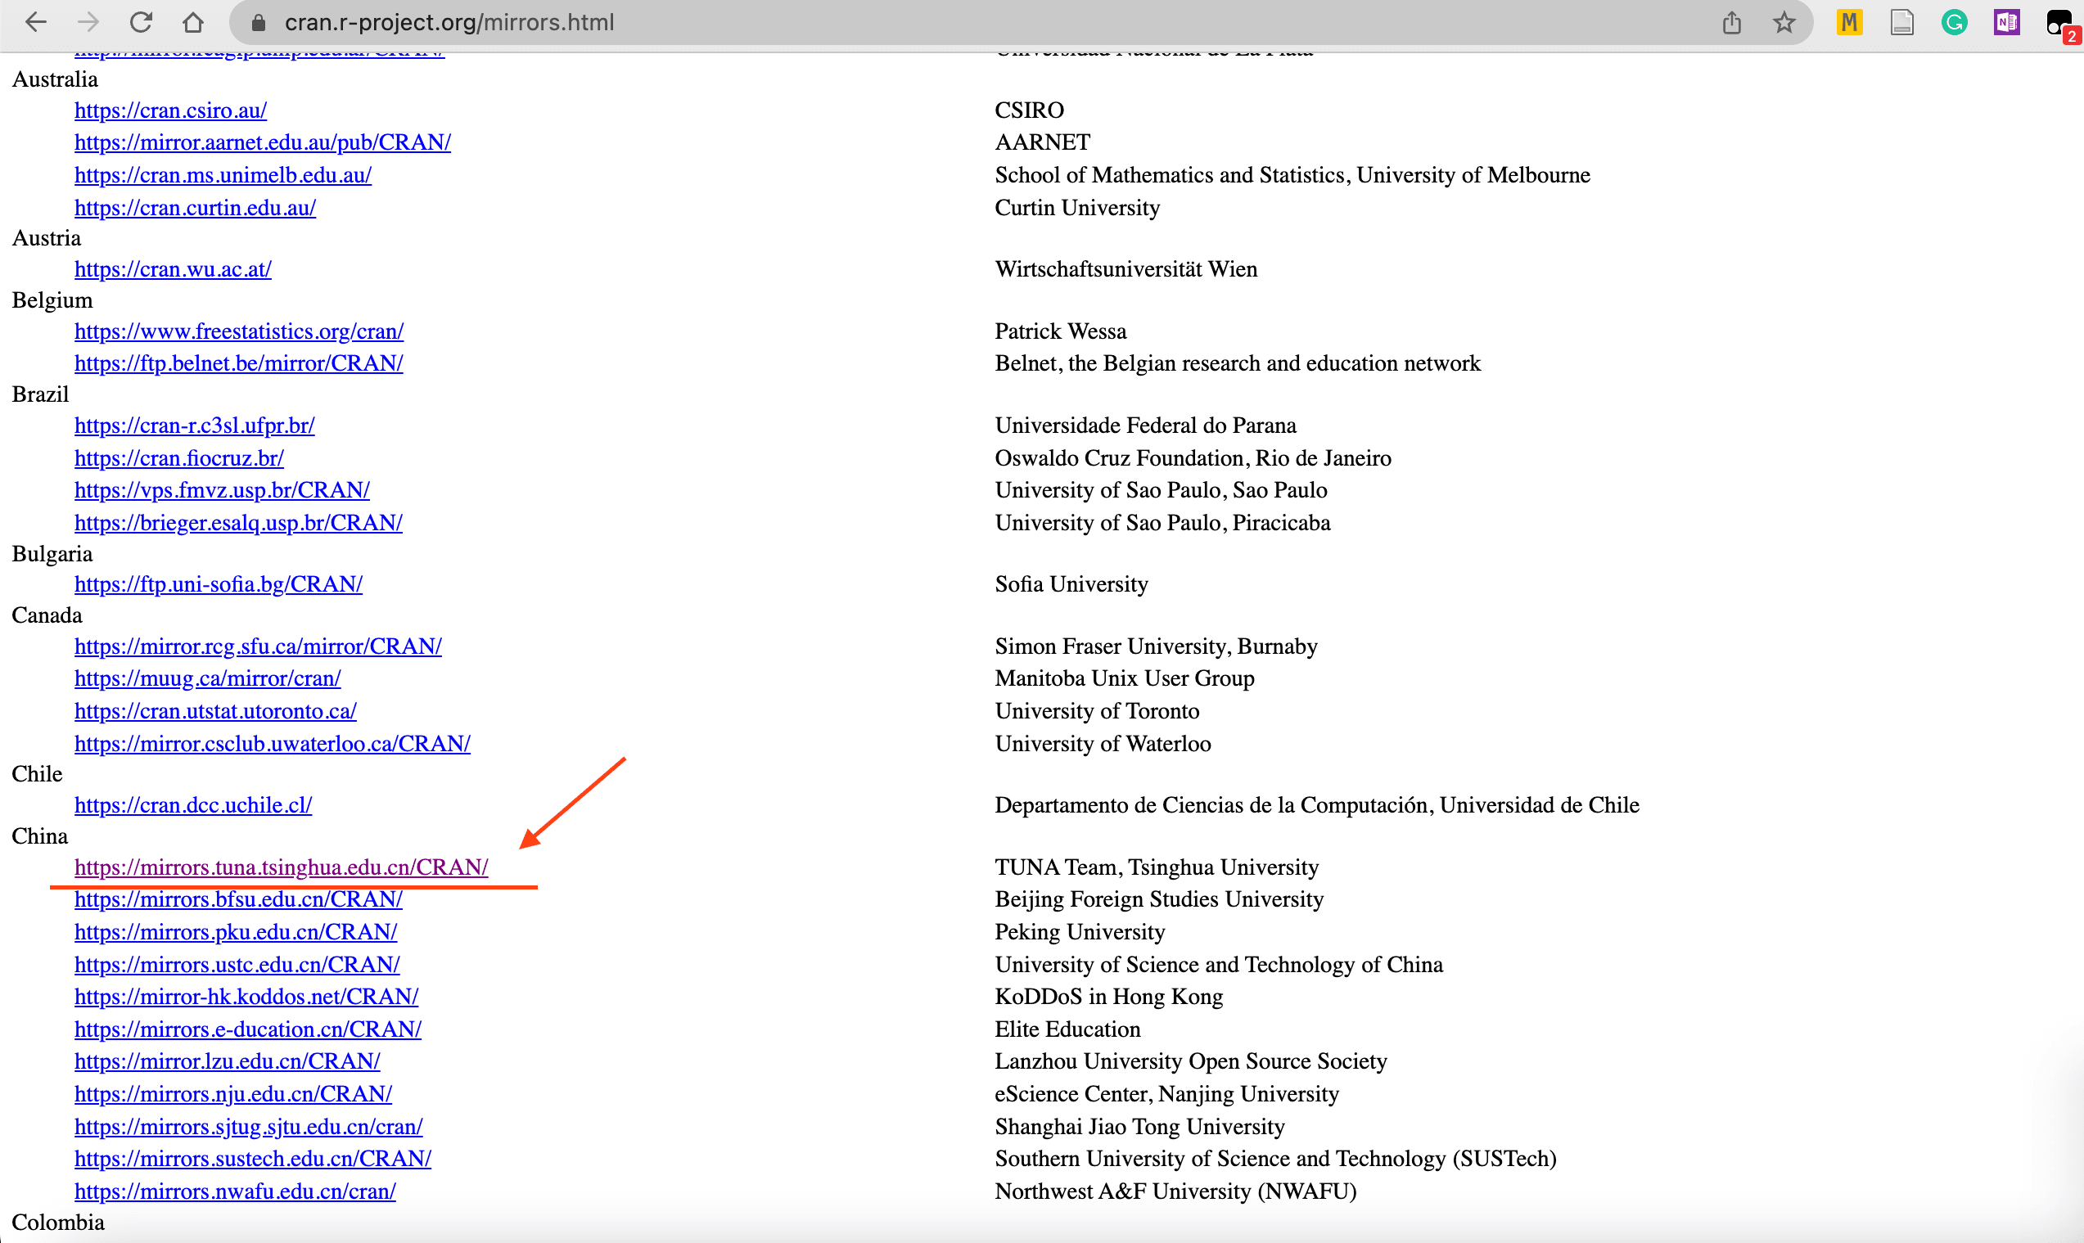2084x1243 pixels.
Task: Open the ftp.uni-sofia.bg/CRAN/ link
Action: pyautogui.click(x=219, y=584)
